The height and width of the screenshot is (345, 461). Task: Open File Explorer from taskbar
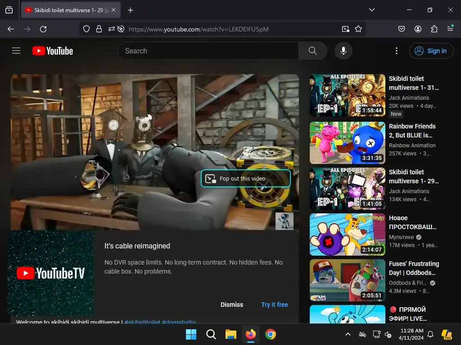231,334
